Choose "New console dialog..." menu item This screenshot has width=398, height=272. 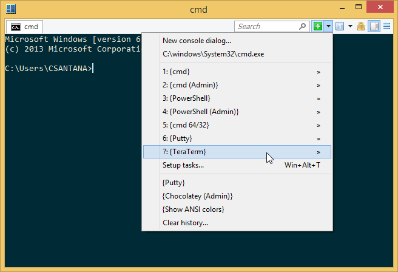(x=197, y=41)
